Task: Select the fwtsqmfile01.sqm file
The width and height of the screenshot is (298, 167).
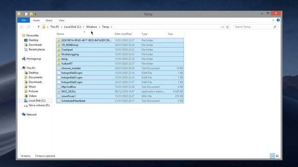Action: coord(120,77)
